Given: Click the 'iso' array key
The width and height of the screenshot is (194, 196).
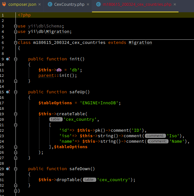Looking at the screenshot, I should [x=66, y=136].
